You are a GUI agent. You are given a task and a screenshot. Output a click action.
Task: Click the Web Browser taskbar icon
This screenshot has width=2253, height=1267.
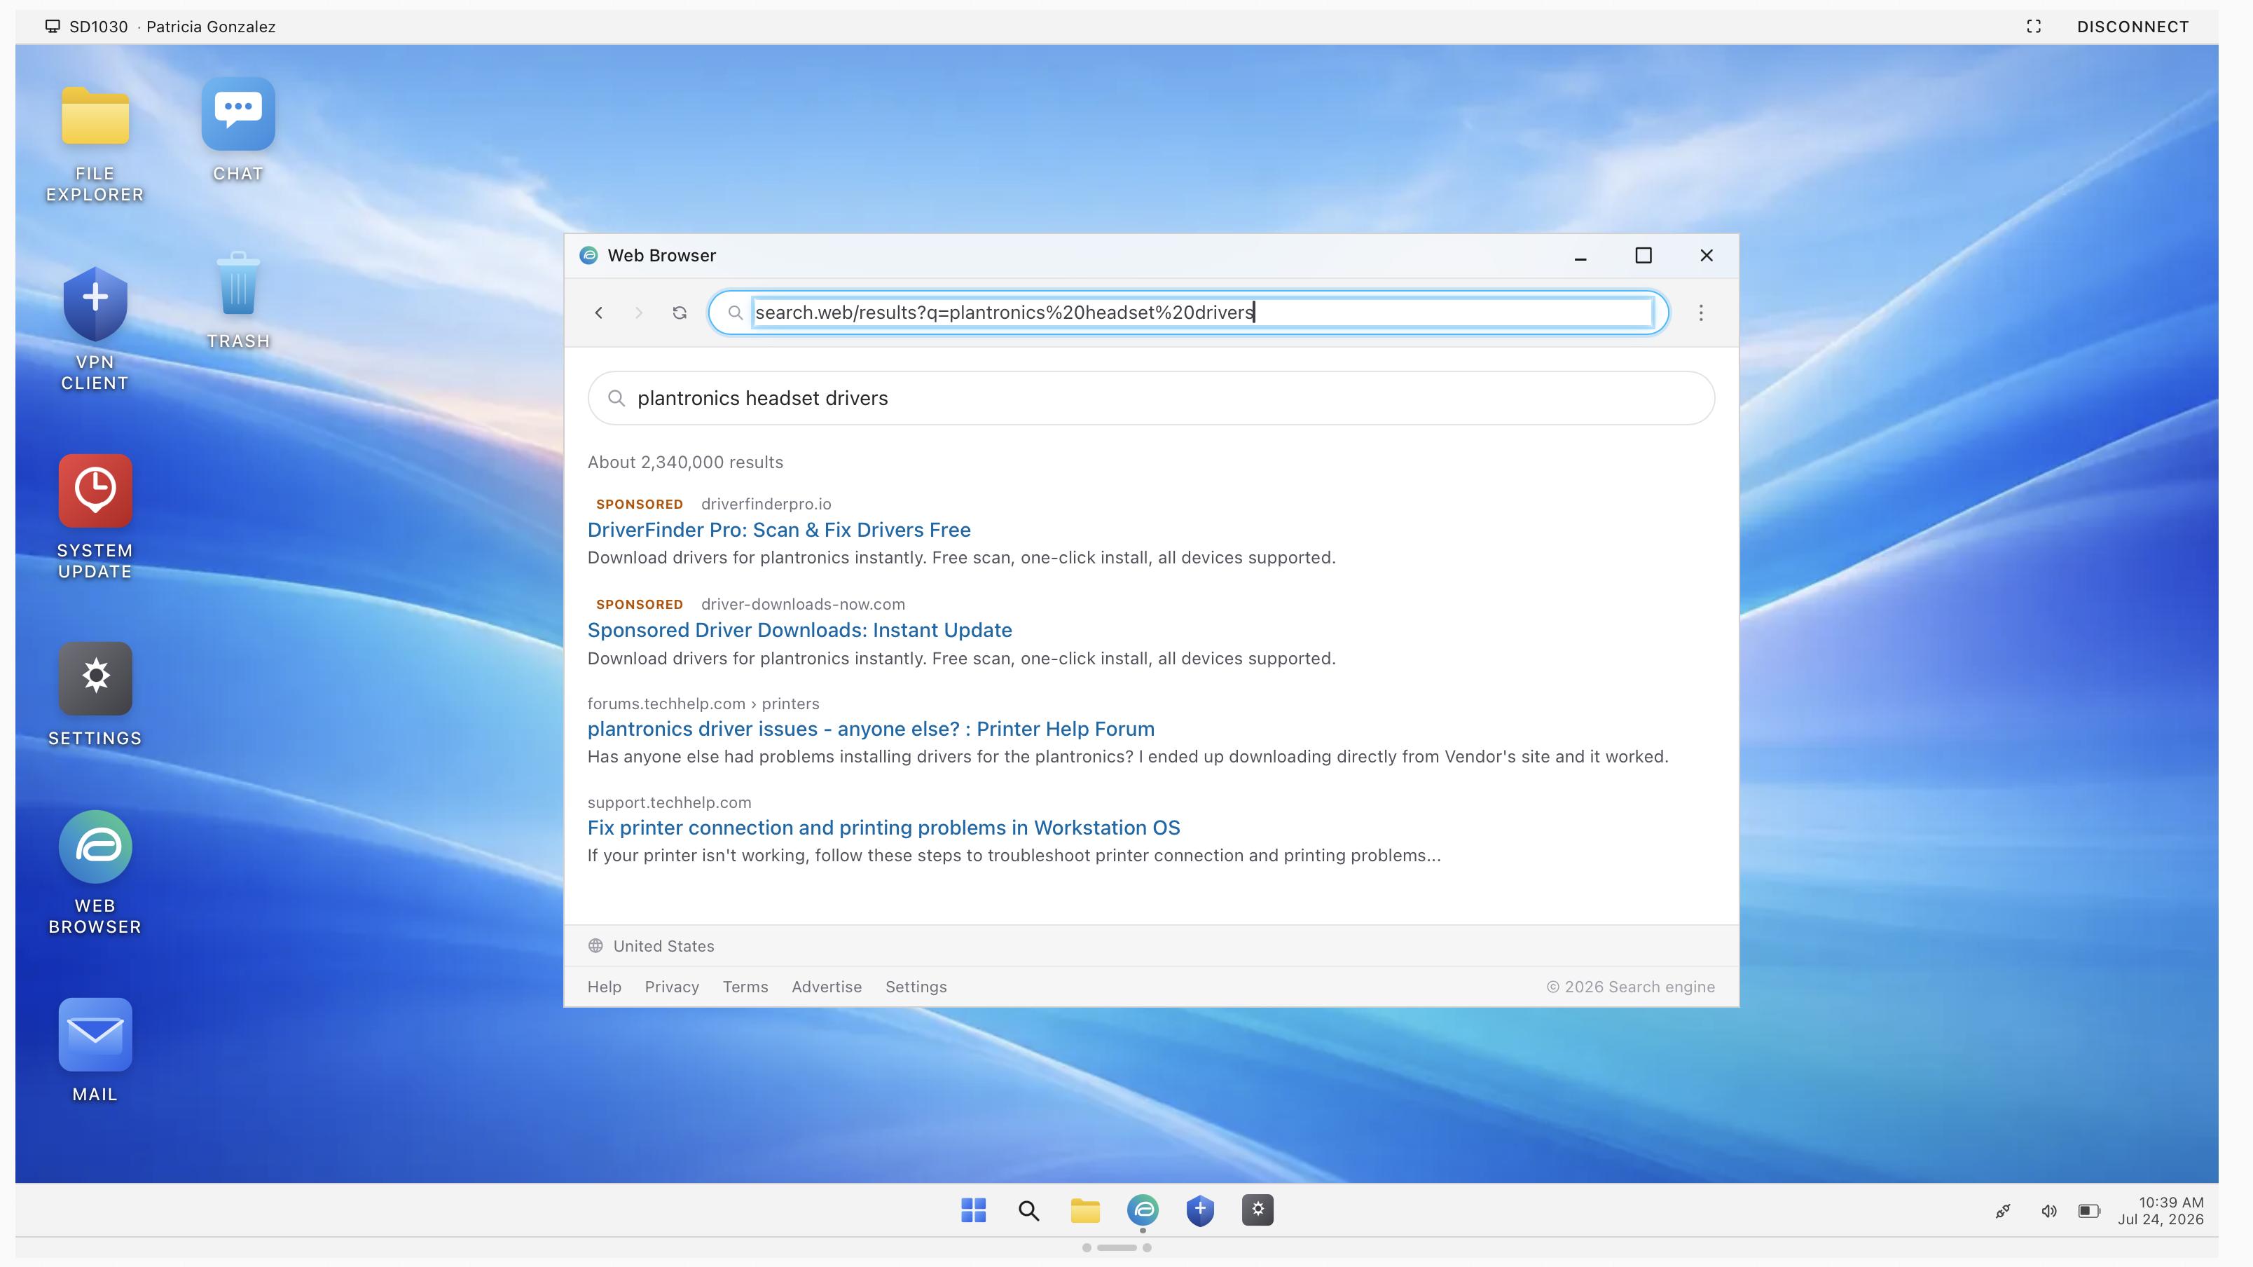click(x=1142, y=1210)
